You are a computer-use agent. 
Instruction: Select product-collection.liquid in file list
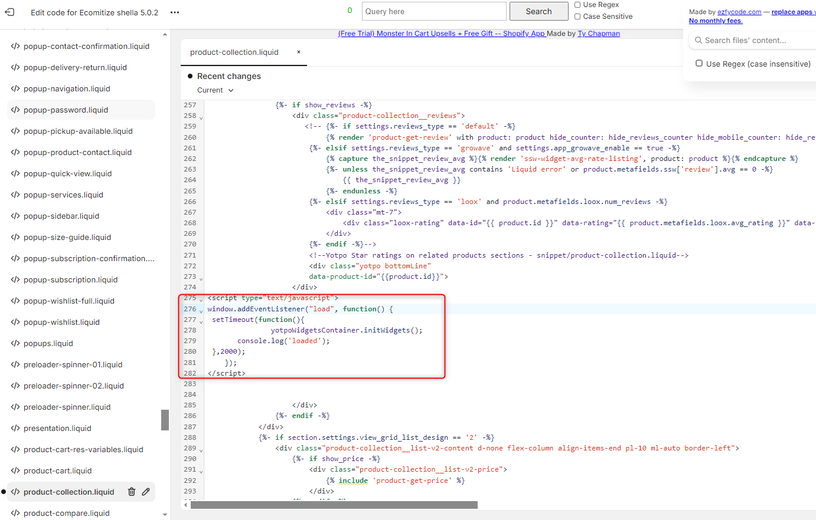click(69, 492)
